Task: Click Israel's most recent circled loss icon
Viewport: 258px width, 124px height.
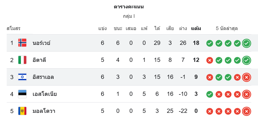Action: [x=246, y=77]
